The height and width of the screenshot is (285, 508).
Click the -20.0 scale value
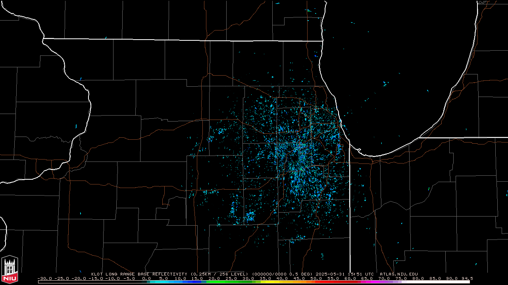[79, 278]
